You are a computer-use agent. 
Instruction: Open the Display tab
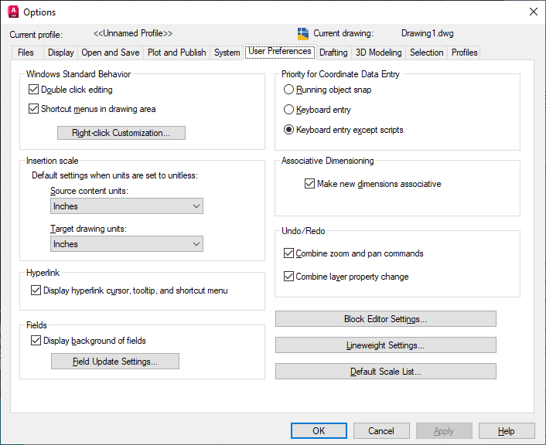coord(61,53)
